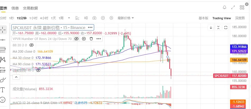
Task: Open the 最新价格 price type dropdown
Action: pyautogui.click(x=126, y=18)
